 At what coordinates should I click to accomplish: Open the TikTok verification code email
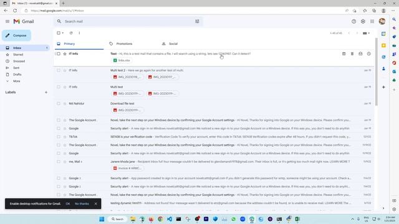[214, 137]
